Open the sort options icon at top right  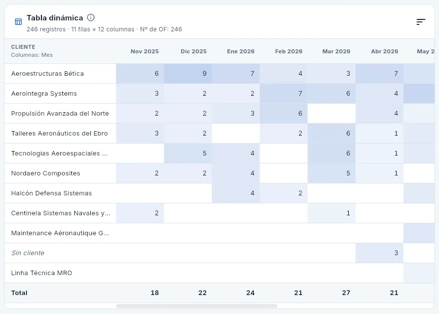click(x=421, y=22)
